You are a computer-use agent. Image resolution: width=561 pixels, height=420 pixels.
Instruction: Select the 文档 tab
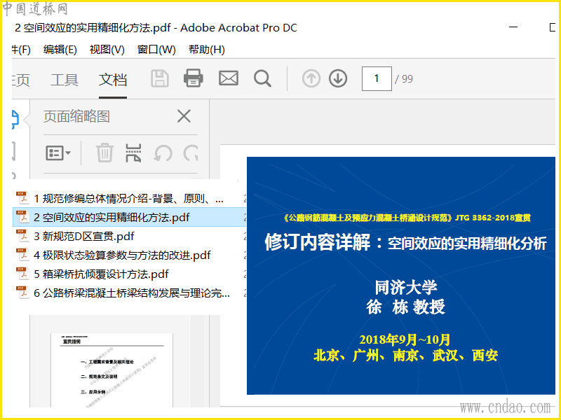(113, 80)
